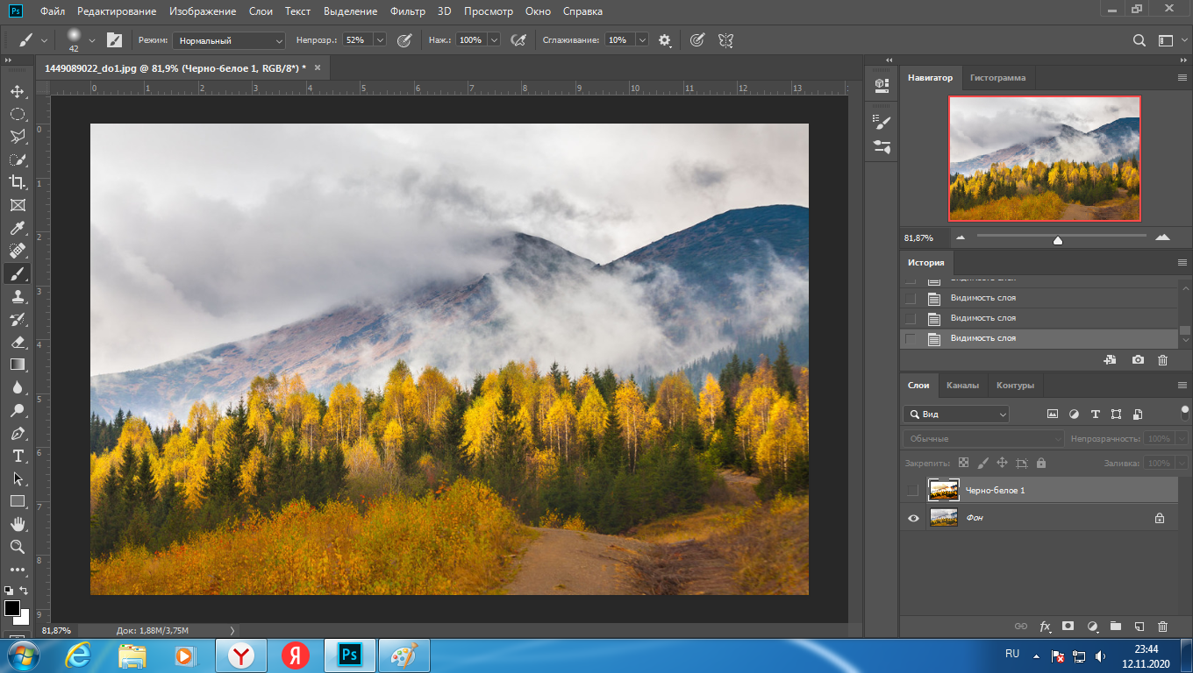Select the Zoom tool in the toolbox

(x=18, y=547)
